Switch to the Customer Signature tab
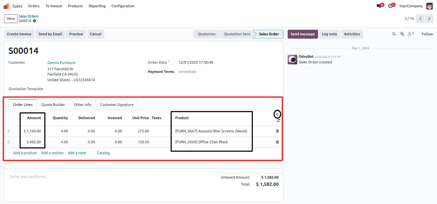 (x=117, y=105)
